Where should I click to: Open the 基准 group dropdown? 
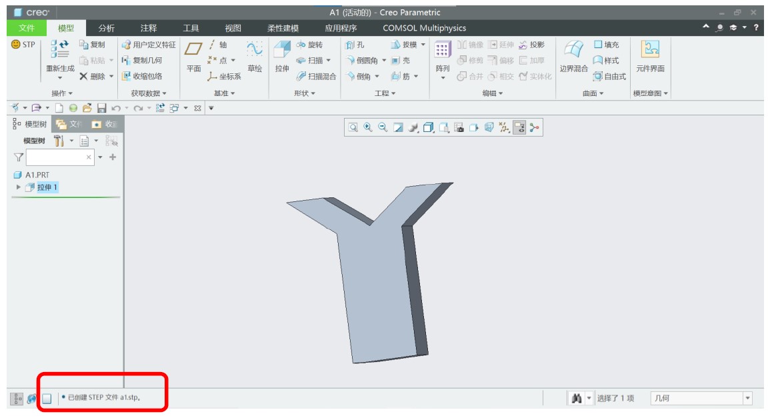225,93
